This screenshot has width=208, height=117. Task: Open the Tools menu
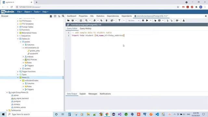[x=37, y=12]
